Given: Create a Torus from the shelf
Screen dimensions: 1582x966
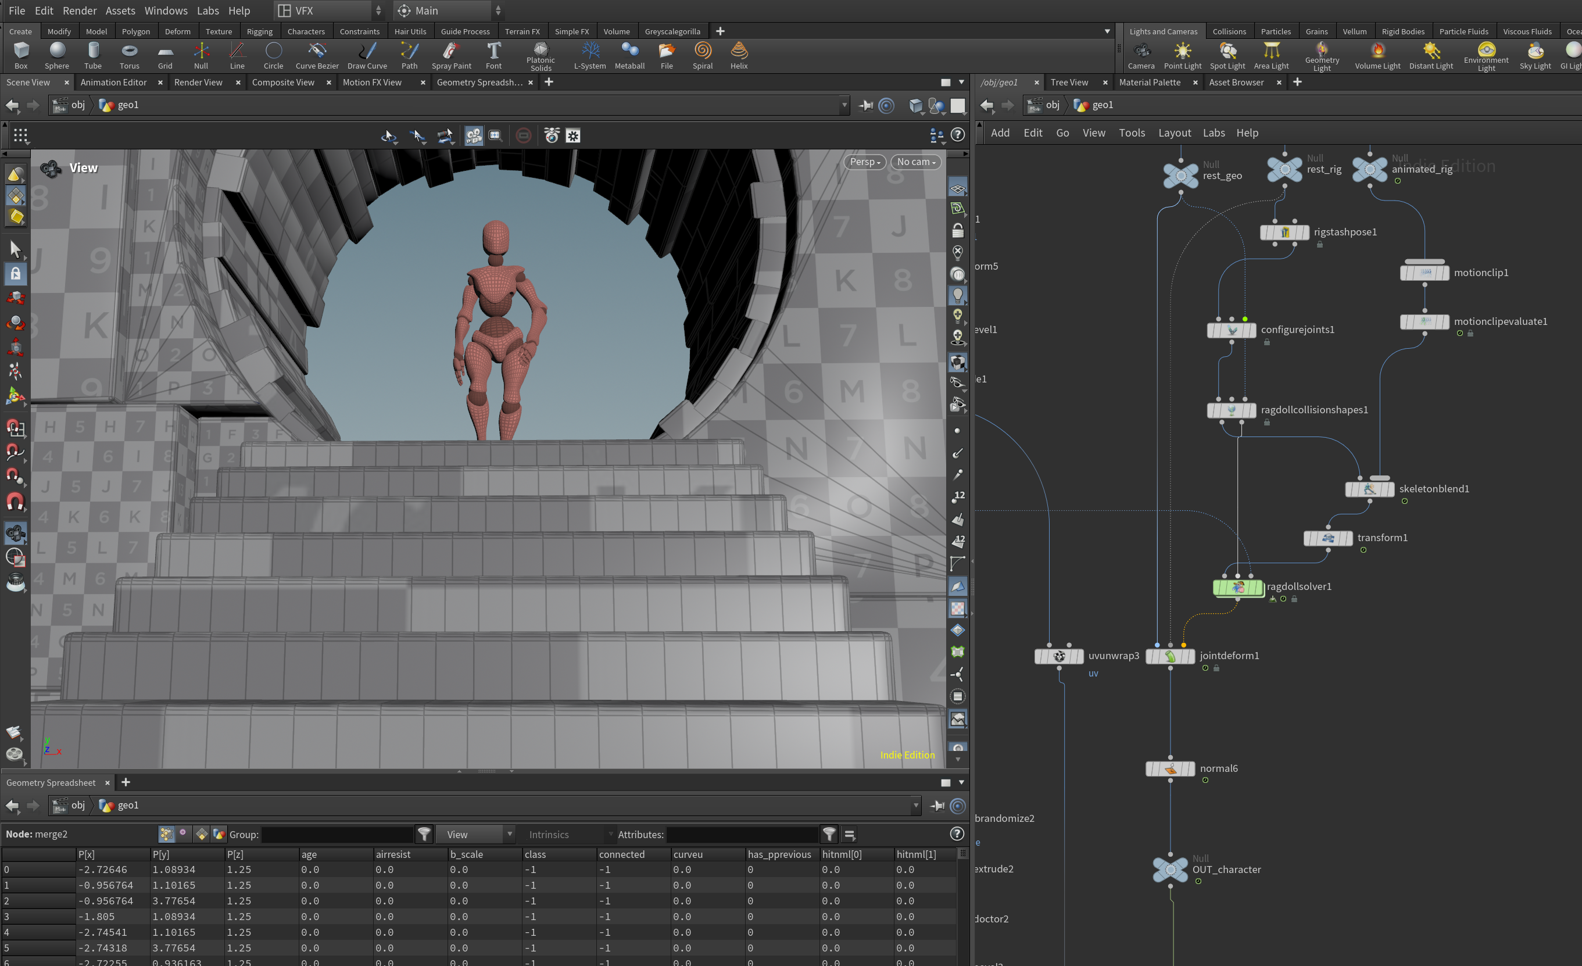Looking at the screenshot, I should point(129,55).
